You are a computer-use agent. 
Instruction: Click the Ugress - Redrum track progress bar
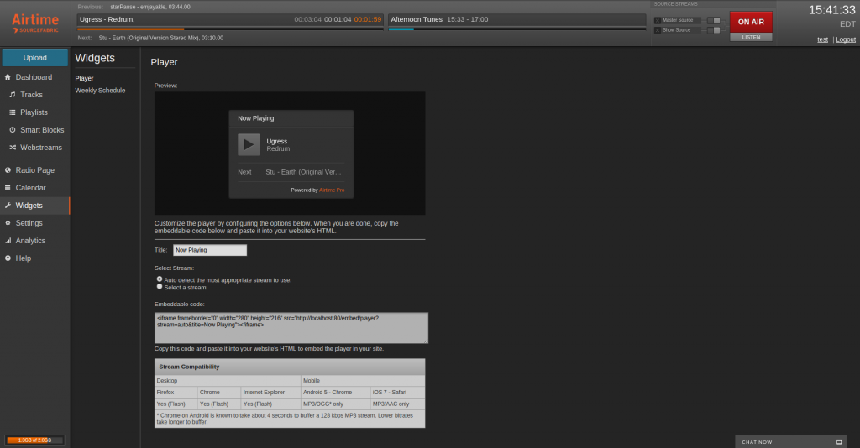tap(230, 29)
